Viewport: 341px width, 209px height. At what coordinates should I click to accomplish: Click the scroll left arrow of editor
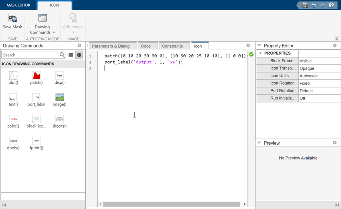(x=100, y=204)
